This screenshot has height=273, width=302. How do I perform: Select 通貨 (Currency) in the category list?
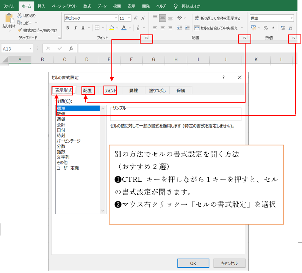pos(61,119)
